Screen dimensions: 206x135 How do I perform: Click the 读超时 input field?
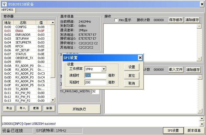point(96,75)
